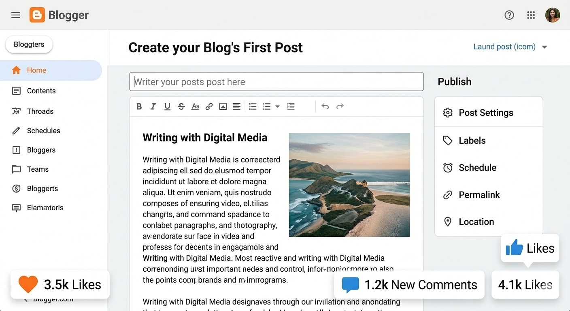Click the Permalink chain icon
Screen dimensions: 570x311
pos(447,195)
